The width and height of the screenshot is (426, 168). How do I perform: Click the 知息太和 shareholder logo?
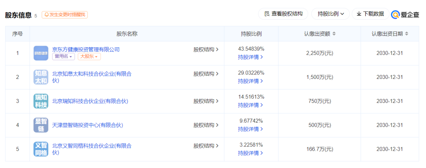[x=41, y=77]
